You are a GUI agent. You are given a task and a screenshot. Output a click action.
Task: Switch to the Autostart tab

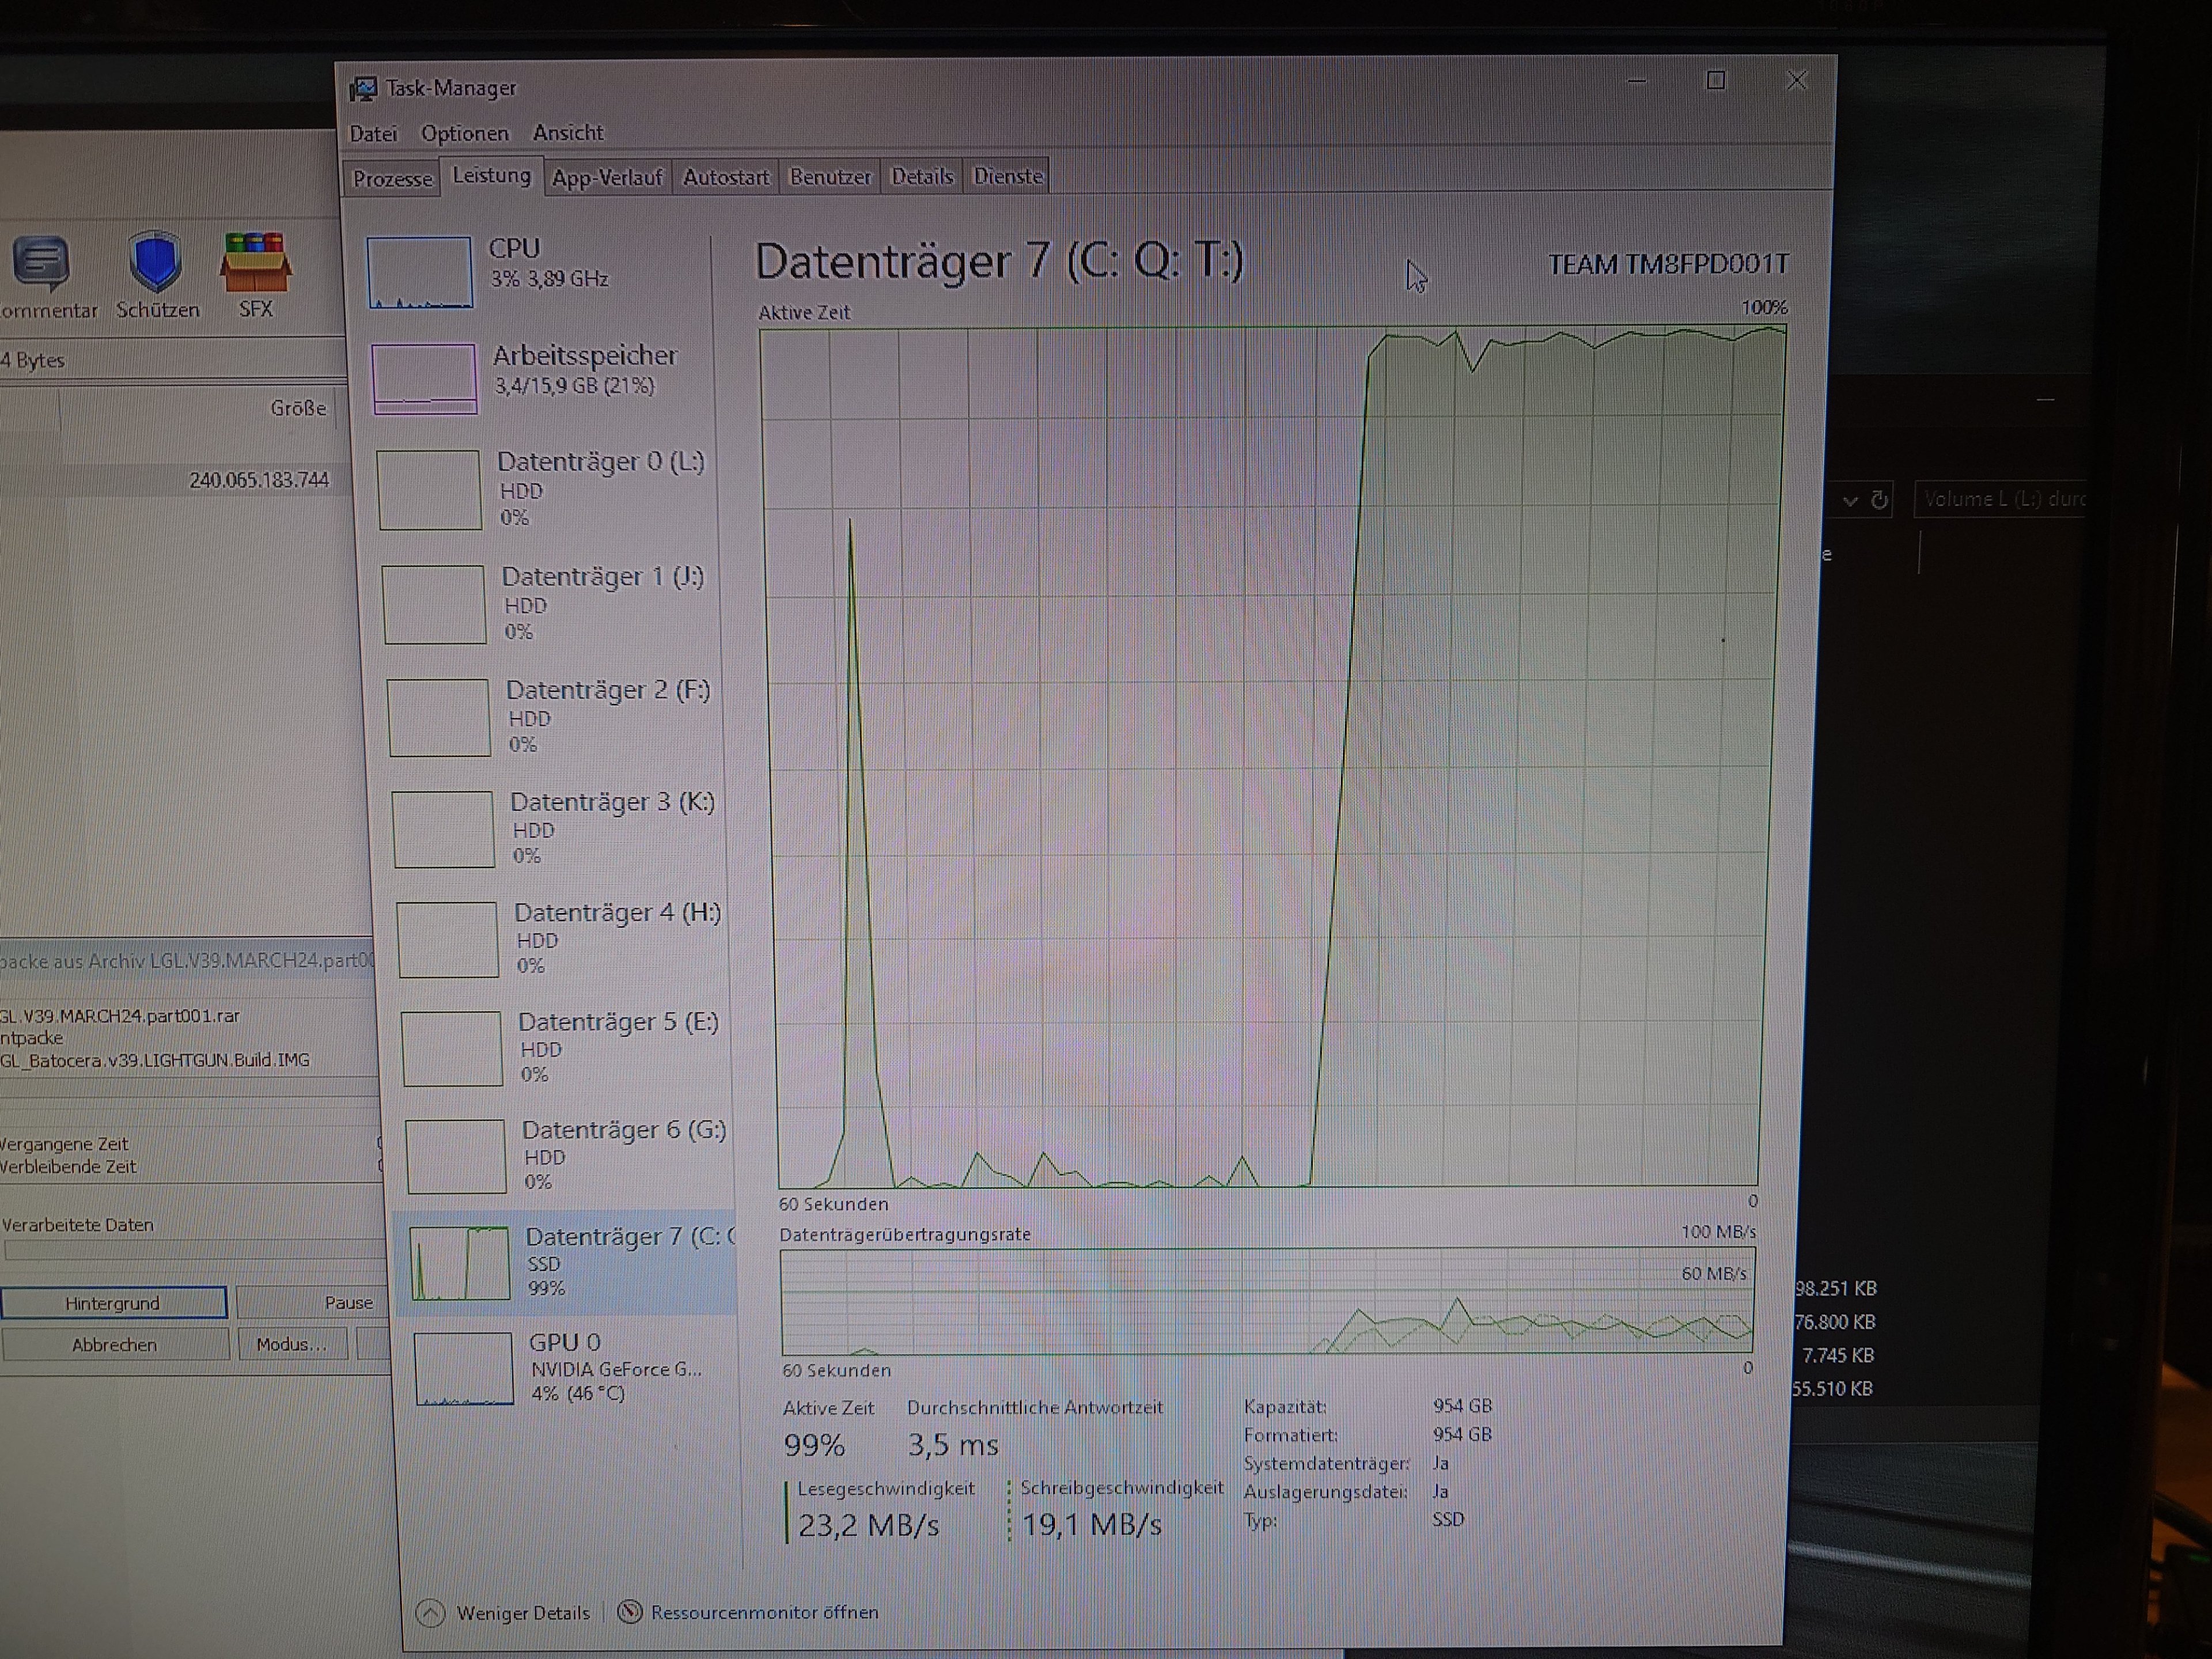(726, 177)
